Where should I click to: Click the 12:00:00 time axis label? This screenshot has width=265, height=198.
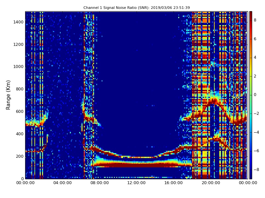[136, 183]
